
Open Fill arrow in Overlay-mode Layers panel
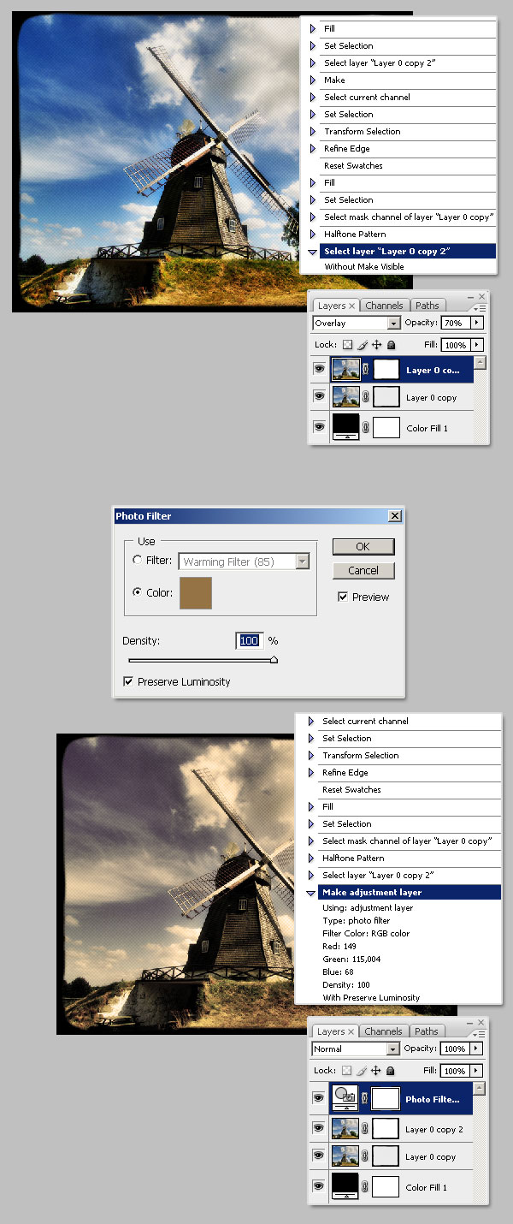[477, 345]
